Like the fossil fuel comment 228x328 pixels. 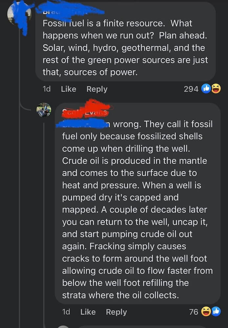69,89
